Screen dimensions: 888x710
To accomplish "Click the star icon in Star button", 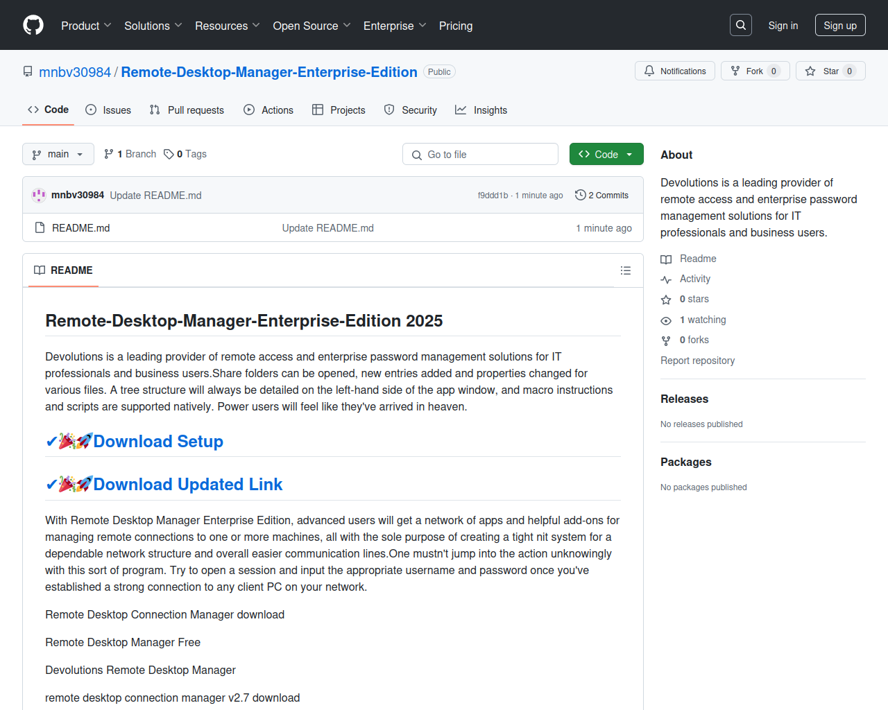I will [810, 71].
